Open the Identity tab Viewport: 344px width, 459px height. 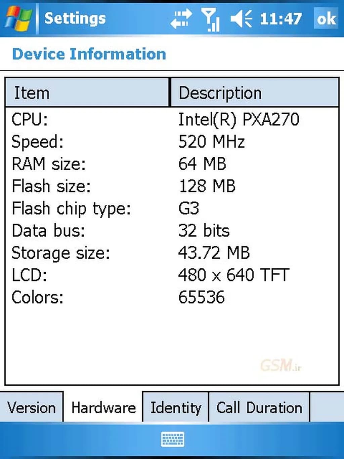(x=175, y=408)
